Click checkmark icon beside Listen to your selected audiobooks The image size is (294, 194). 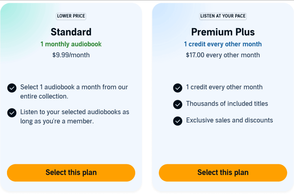point(12,113)
